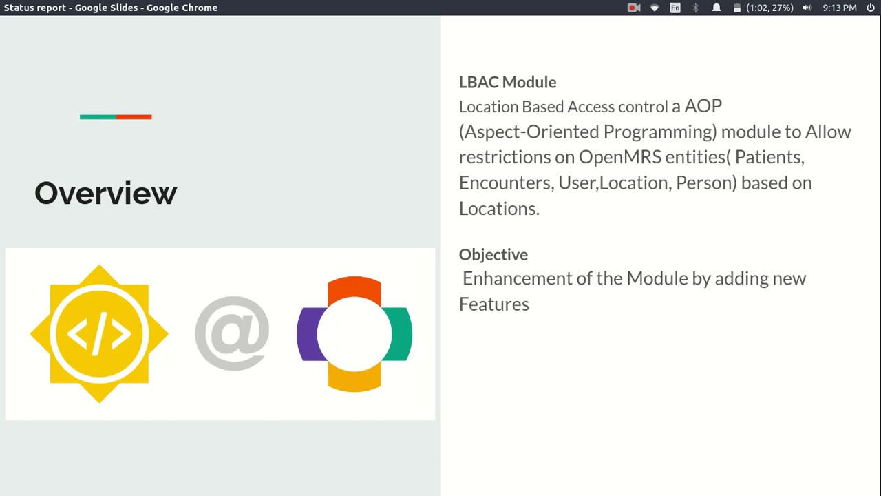Open the notifications bell indicator

(x=717, y=8)
